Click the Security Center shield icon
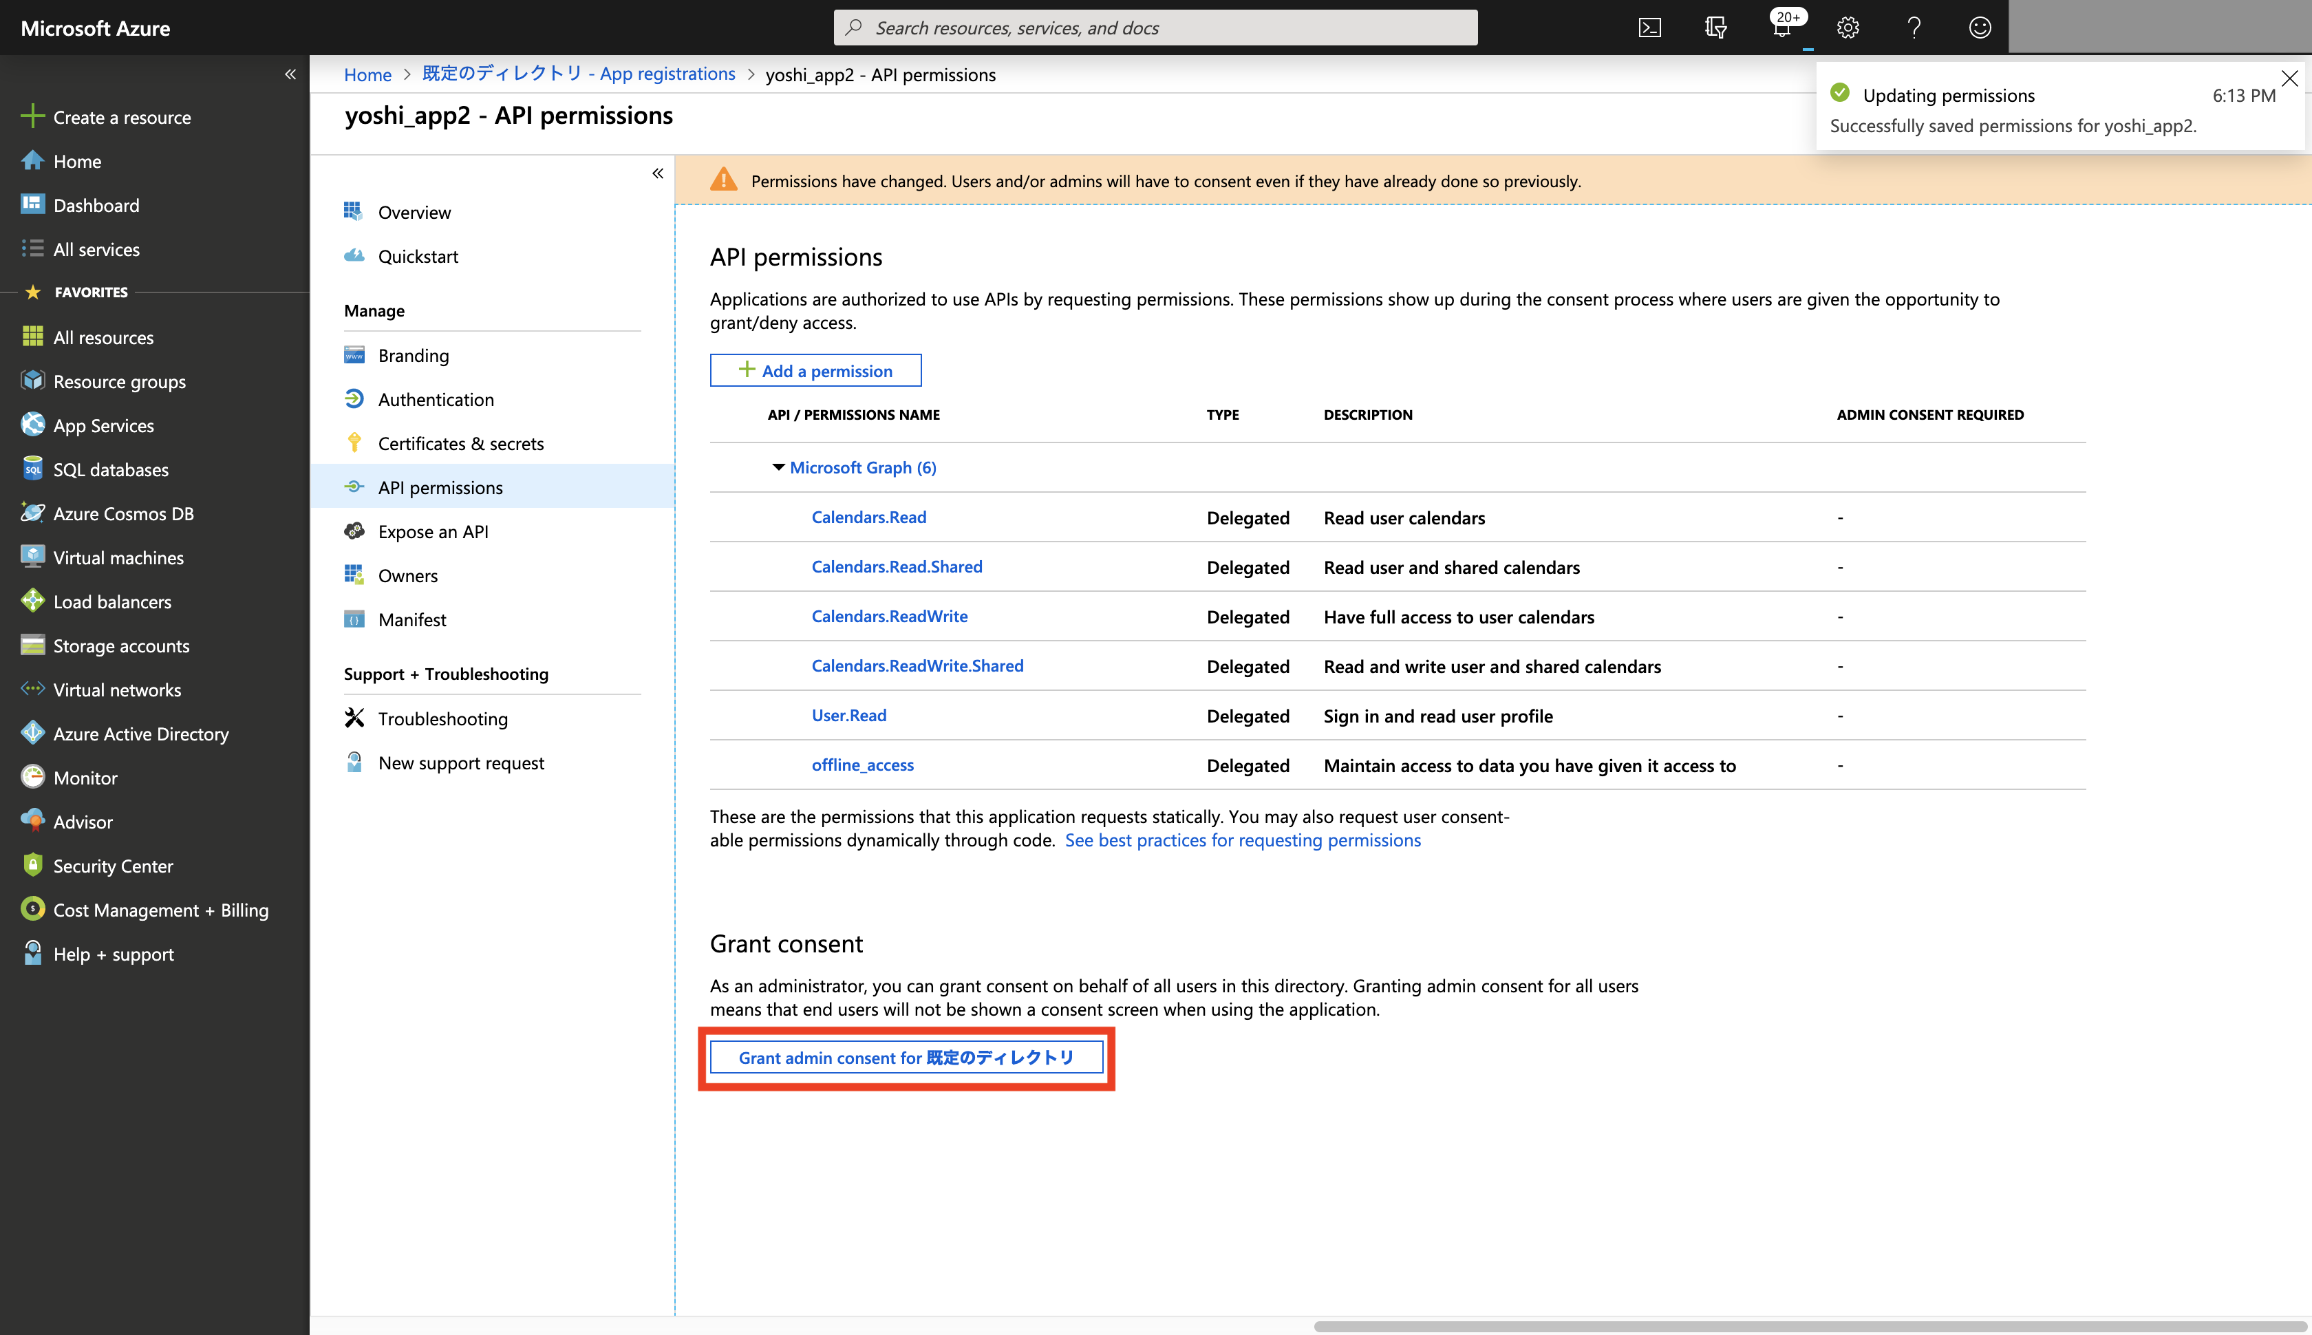 (32, 864)
